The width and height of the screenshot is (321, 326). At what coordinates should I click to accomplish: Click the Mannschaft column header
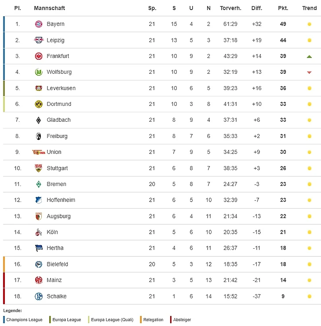49,8
